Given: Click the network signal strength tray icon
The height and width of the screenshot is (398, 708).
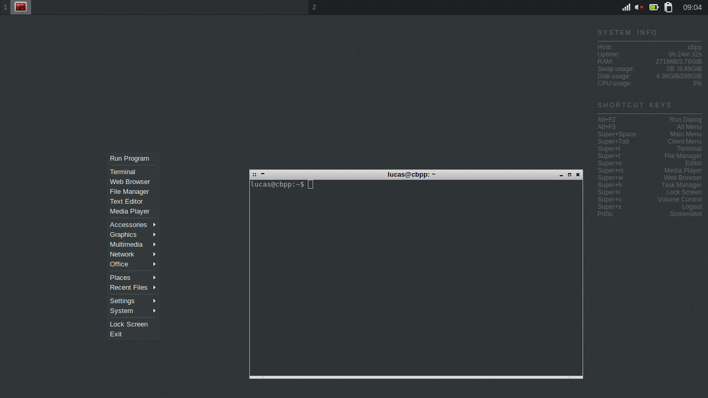Looking at the screenshot, I should click(626, 7).
